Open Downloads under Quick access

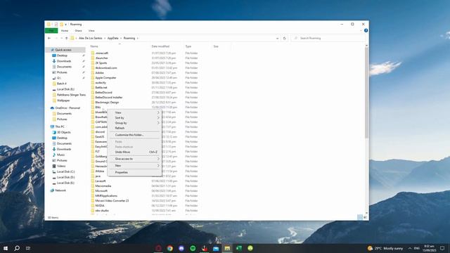(64, 61)
